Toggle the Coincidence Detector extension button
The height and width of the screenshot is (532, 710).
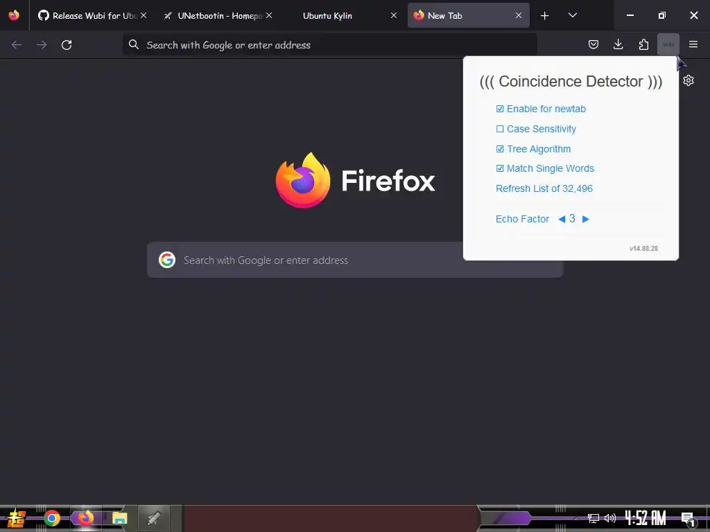pyautogui.click(x=668, y=44)
